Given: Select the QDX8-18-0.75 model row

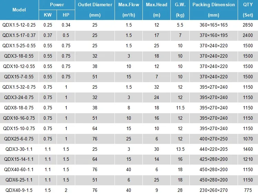Looking at the screenshot, I should coord(19,108).
